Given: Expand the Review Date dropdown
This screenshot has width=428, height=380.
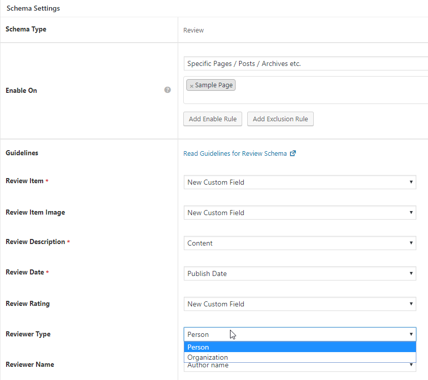Looking at the screenshot, I should pyautogui.click(x=300, y=273).
